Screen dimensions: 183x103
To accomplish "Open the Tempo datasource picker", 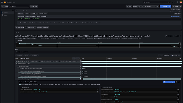I will (x=19, y=6).
